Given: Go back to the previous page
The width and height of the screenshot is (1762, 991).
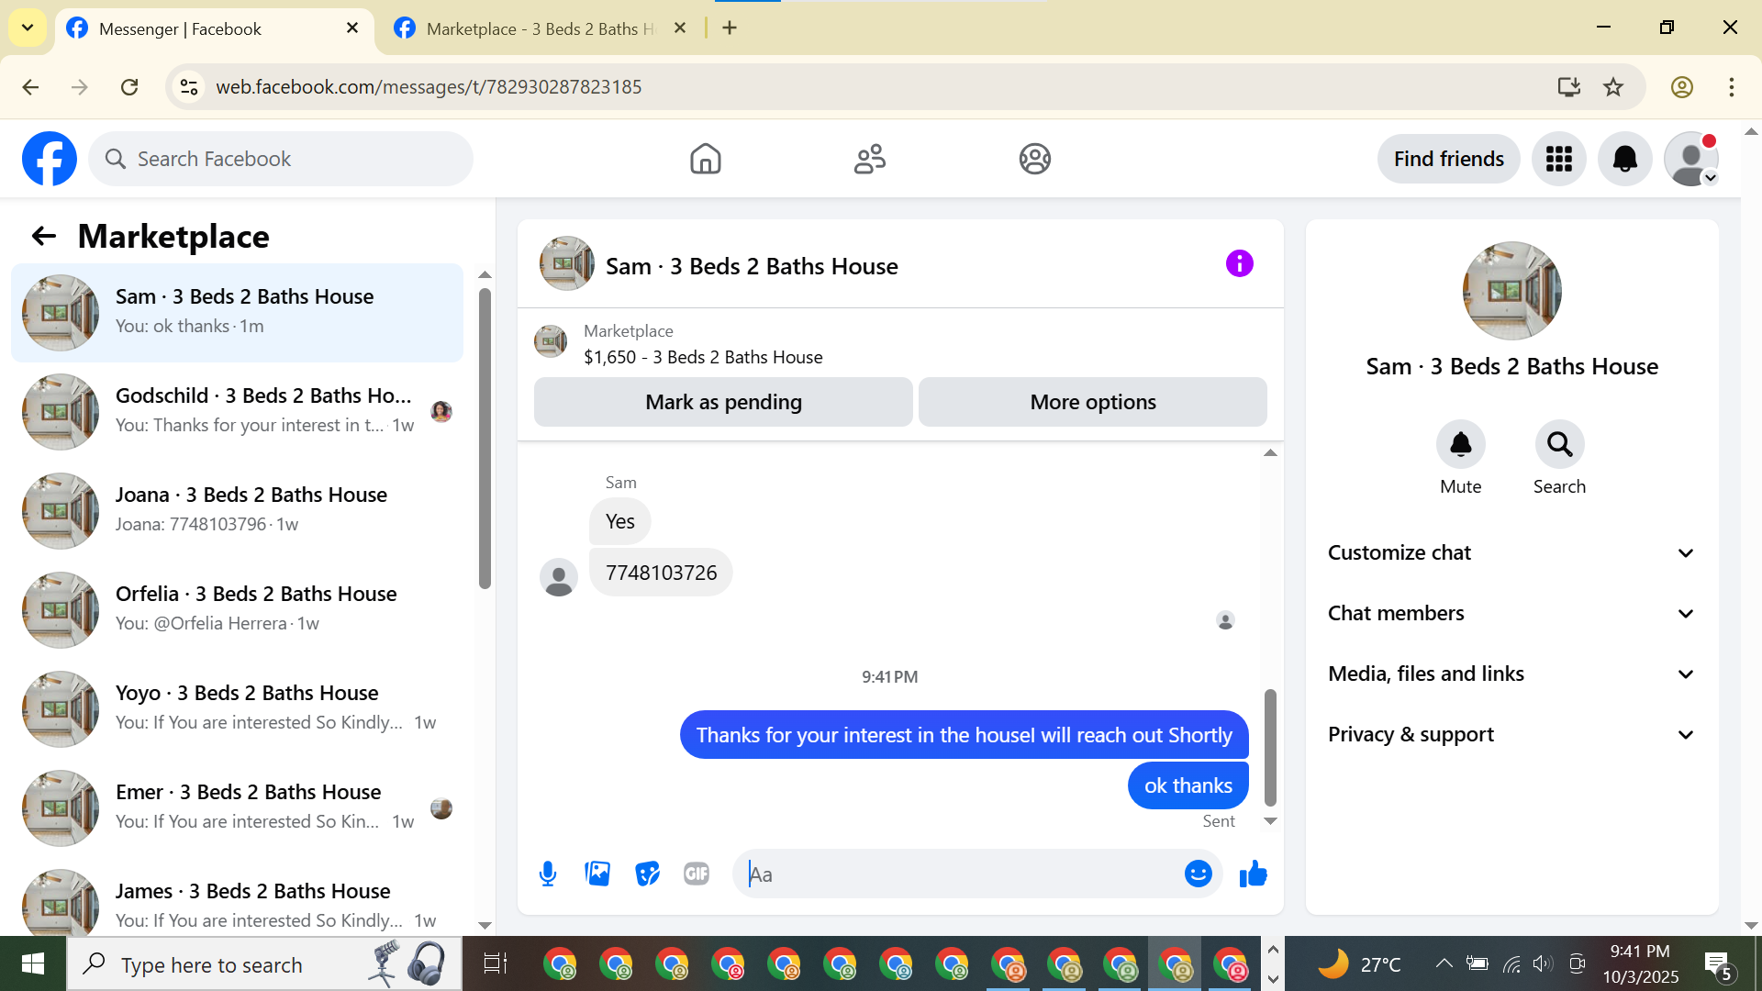Looking at the screenshot, I should tap(30, 87).
